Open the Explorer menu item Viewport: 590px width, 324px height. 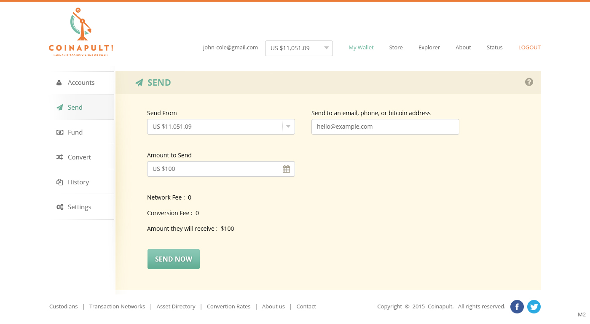tap(429, 48)
